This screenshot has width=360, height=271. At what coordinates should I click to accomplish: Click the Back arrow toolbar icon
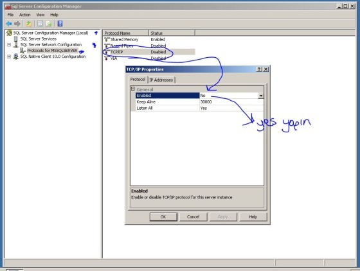click(x=9, y=24)
